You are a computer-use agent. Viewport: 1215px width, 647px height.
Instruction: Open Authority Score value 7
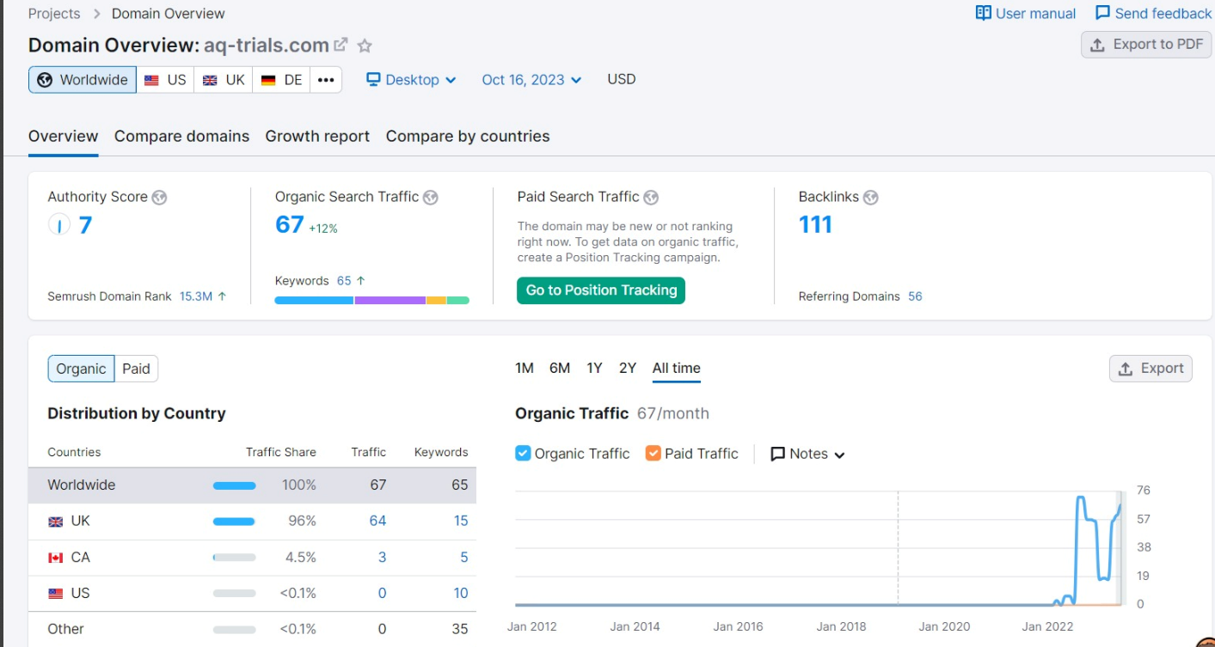coord(85,225)
